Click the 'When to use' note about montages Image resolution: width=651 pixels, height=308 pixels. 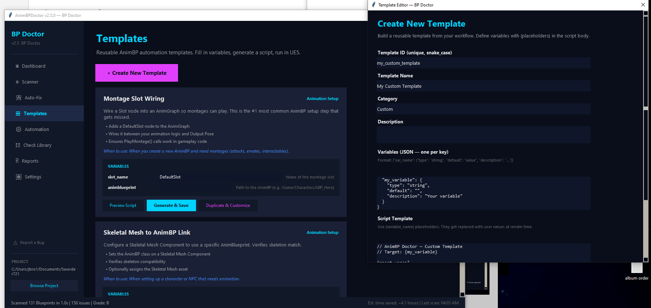(x=196, y=151)
